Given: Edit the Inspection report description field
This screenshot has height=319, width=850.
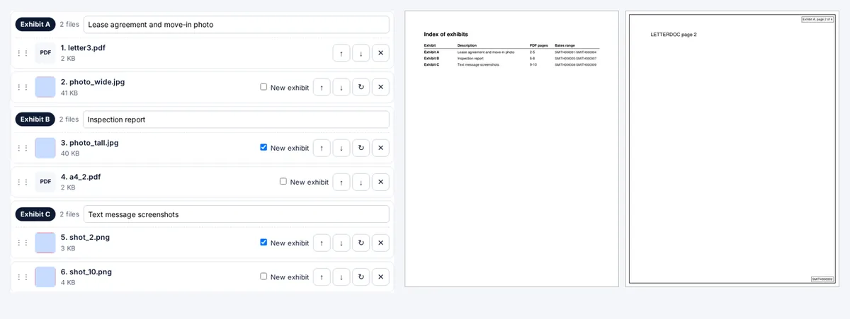Looking at the screenshot, I should tap(237, 120).
